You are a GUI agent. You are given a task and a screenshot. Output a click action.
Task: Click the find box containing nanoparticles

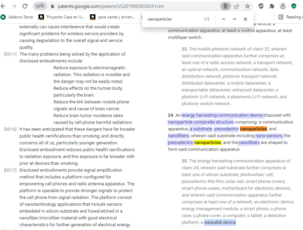pyautogui.click(x=172, y=19)
